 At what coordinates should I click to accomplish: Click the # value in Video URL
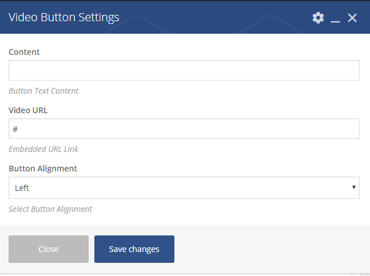[15, 129]
